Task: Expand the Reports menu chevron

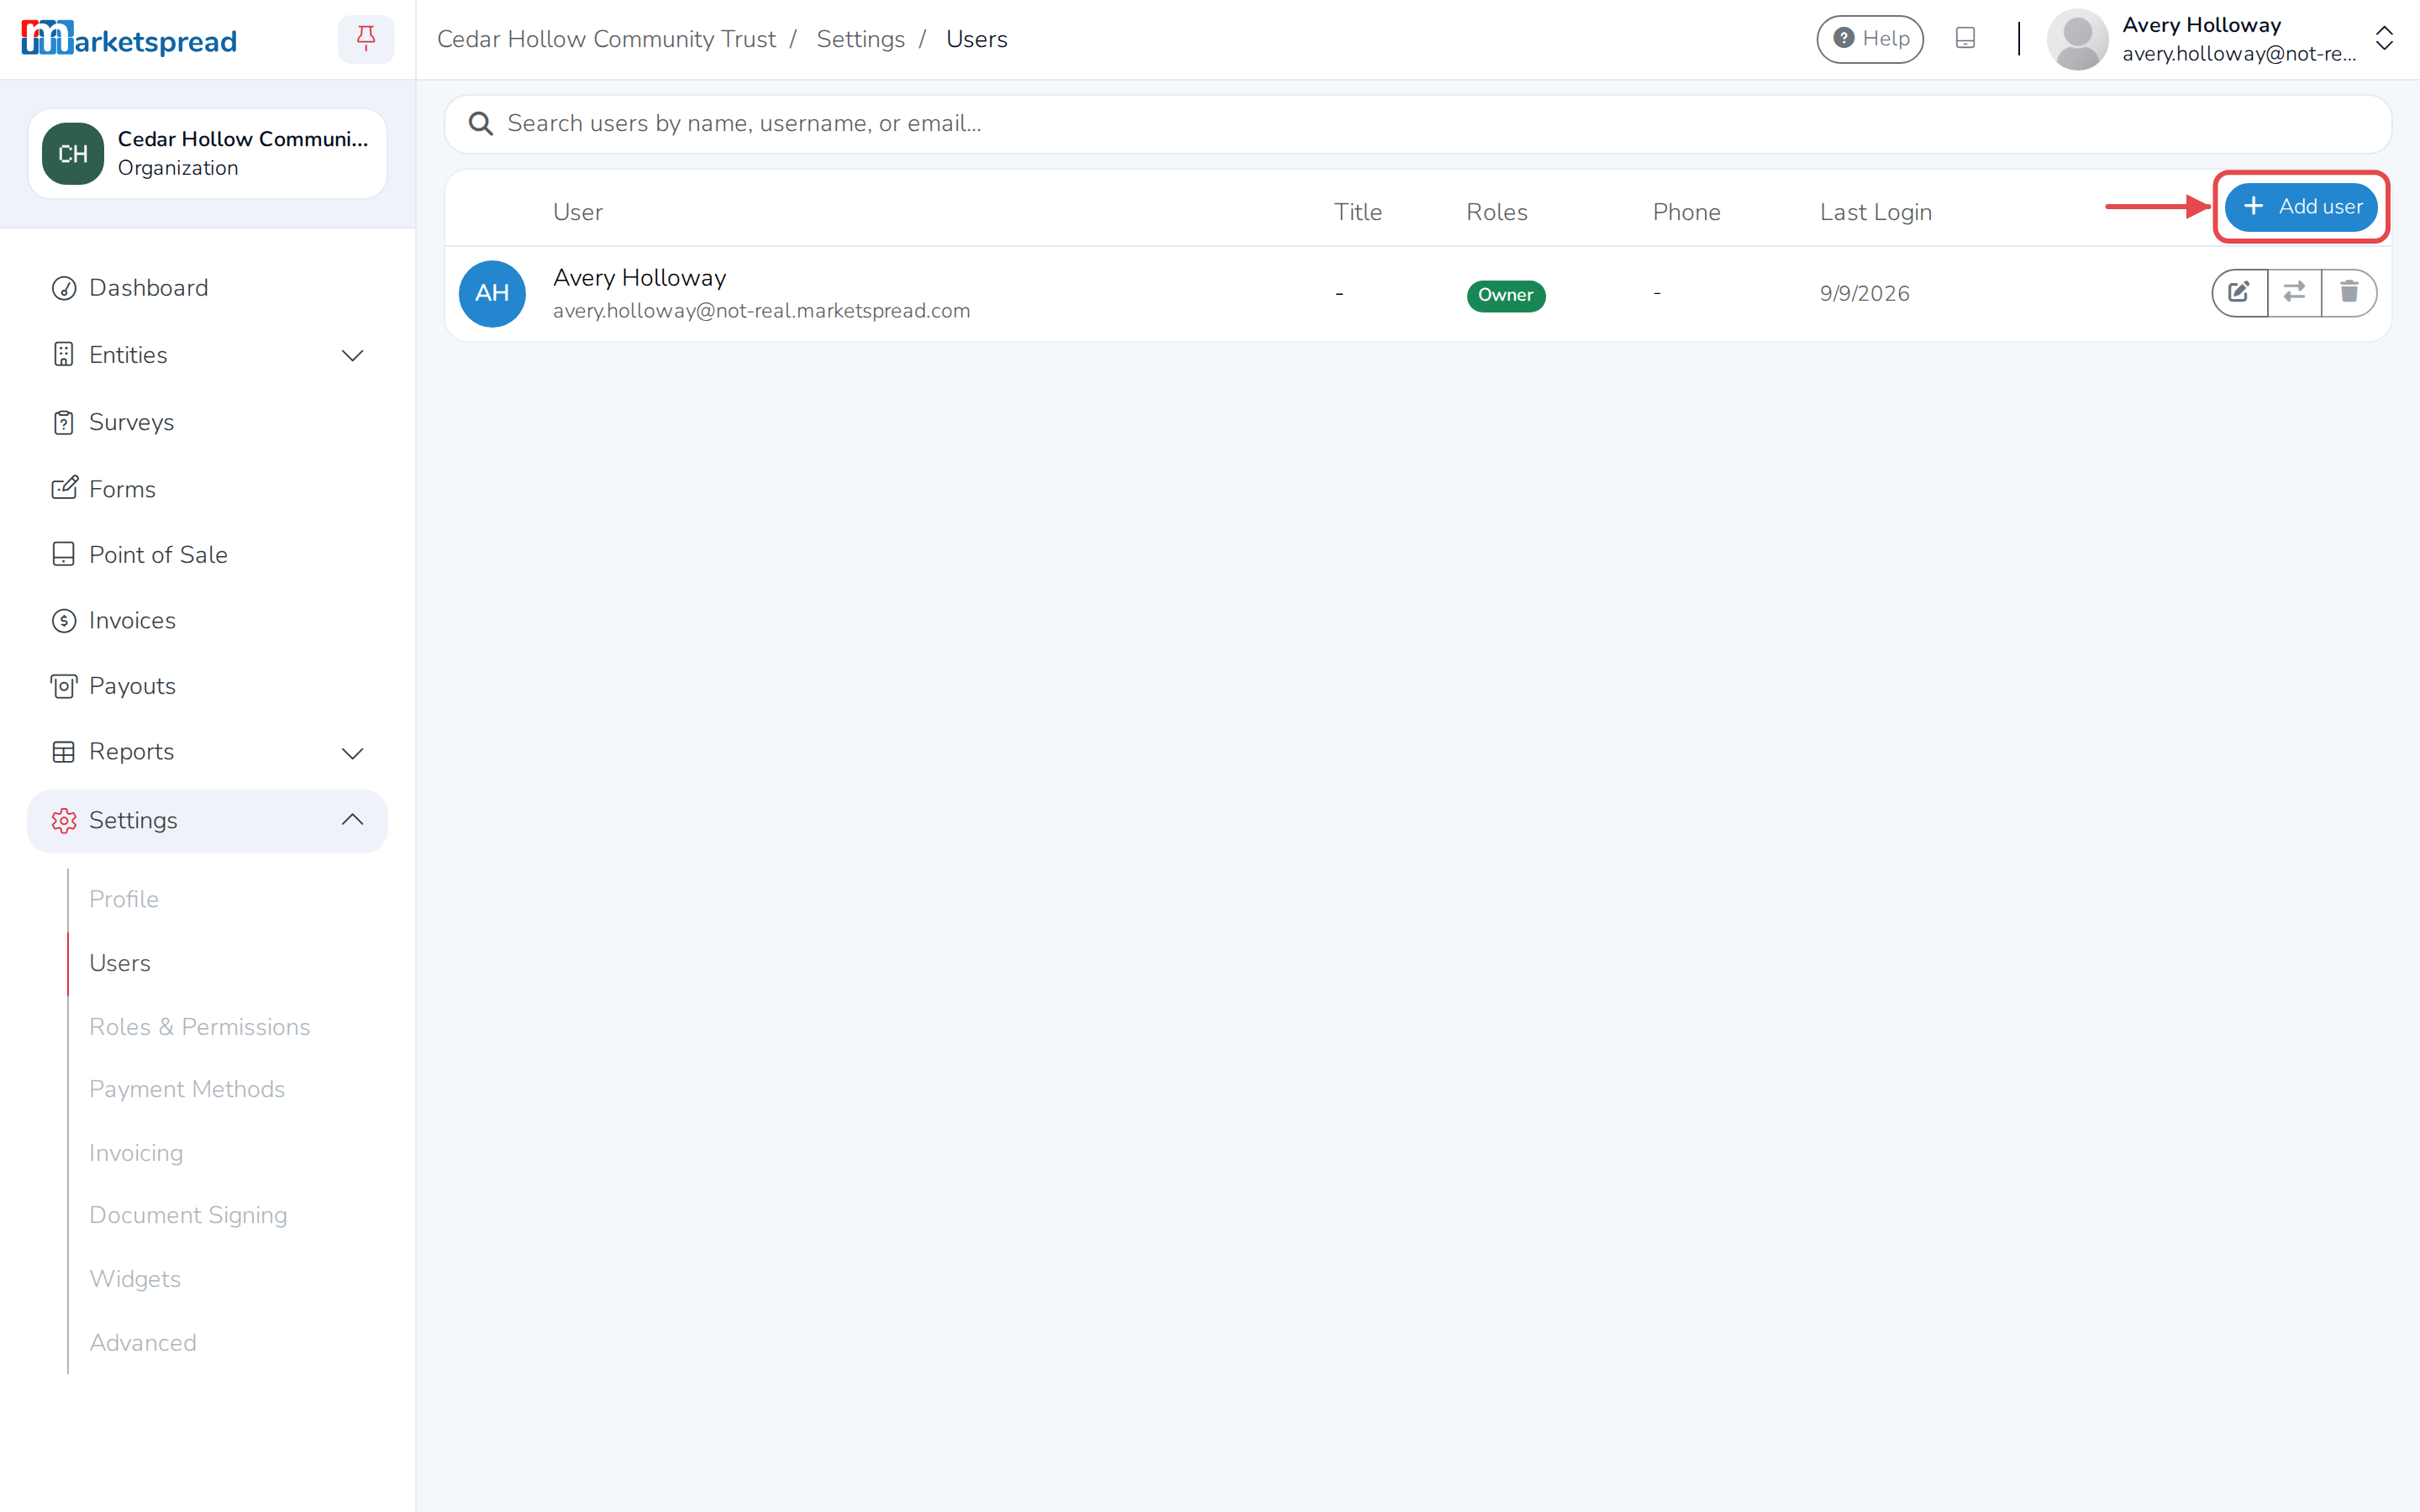Action: coord(352,752)
